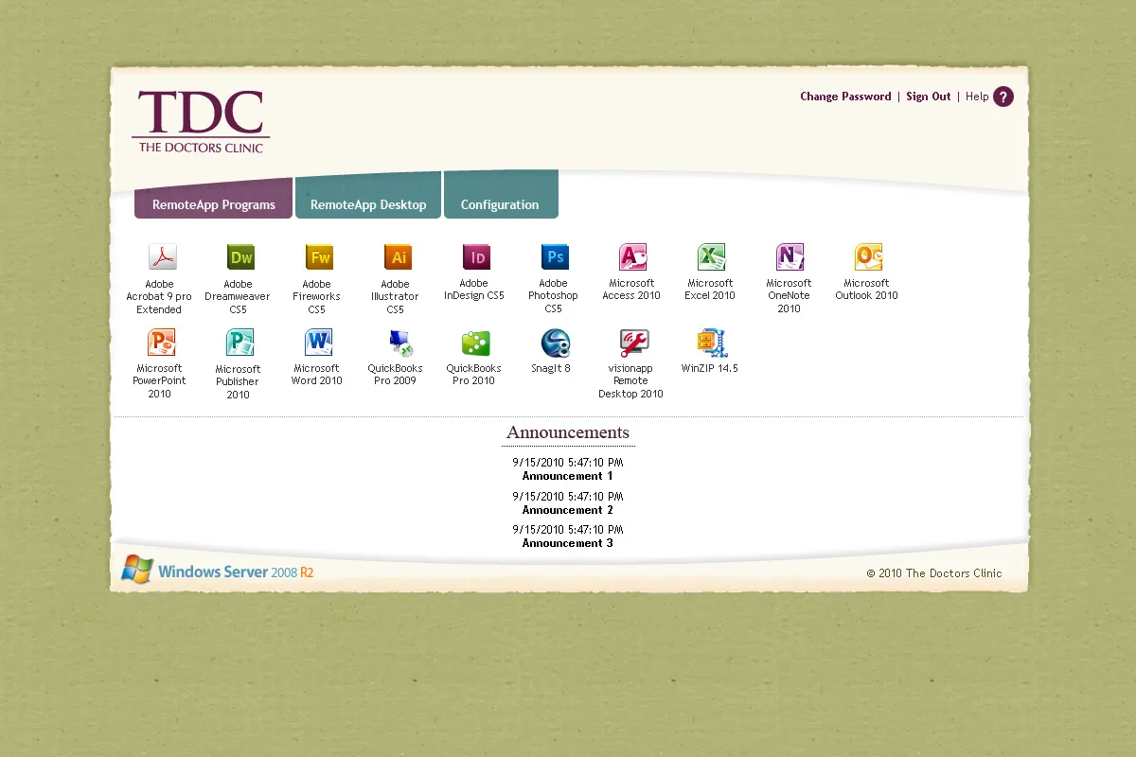Open Microsoft PowerPoint 2010 icon
The height and width of the screenshot is (757, 1136).
[162, 343]
